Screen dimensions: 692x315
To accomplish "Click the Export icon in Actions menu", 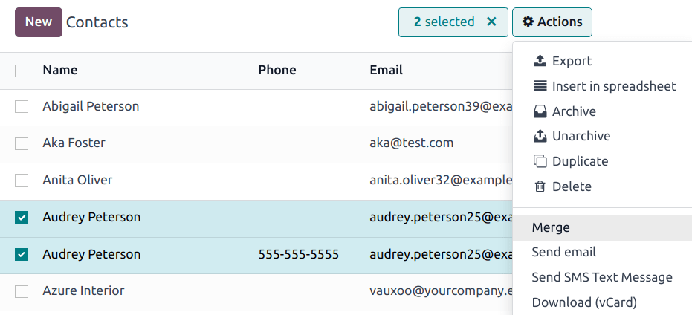I will pyautogui.click(x=540, y=61).
